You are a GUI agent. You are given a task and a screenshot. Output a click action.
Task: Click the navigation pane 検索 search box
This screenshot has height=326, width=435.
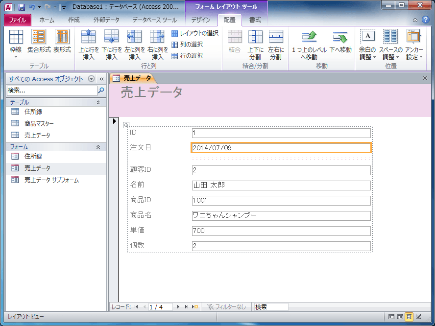[52, 91]
